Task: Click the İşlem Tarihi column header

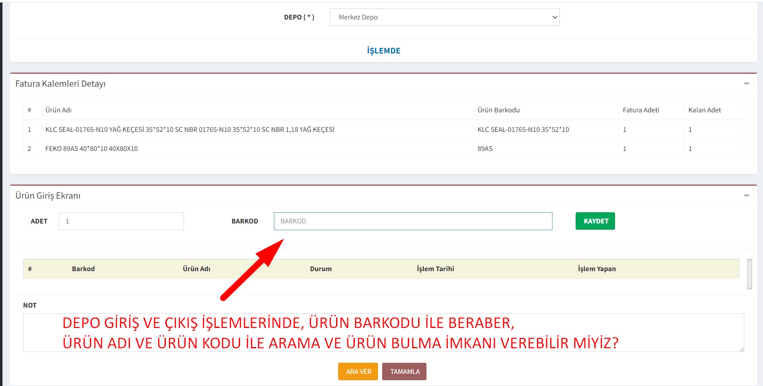Action: coord(435,269)
